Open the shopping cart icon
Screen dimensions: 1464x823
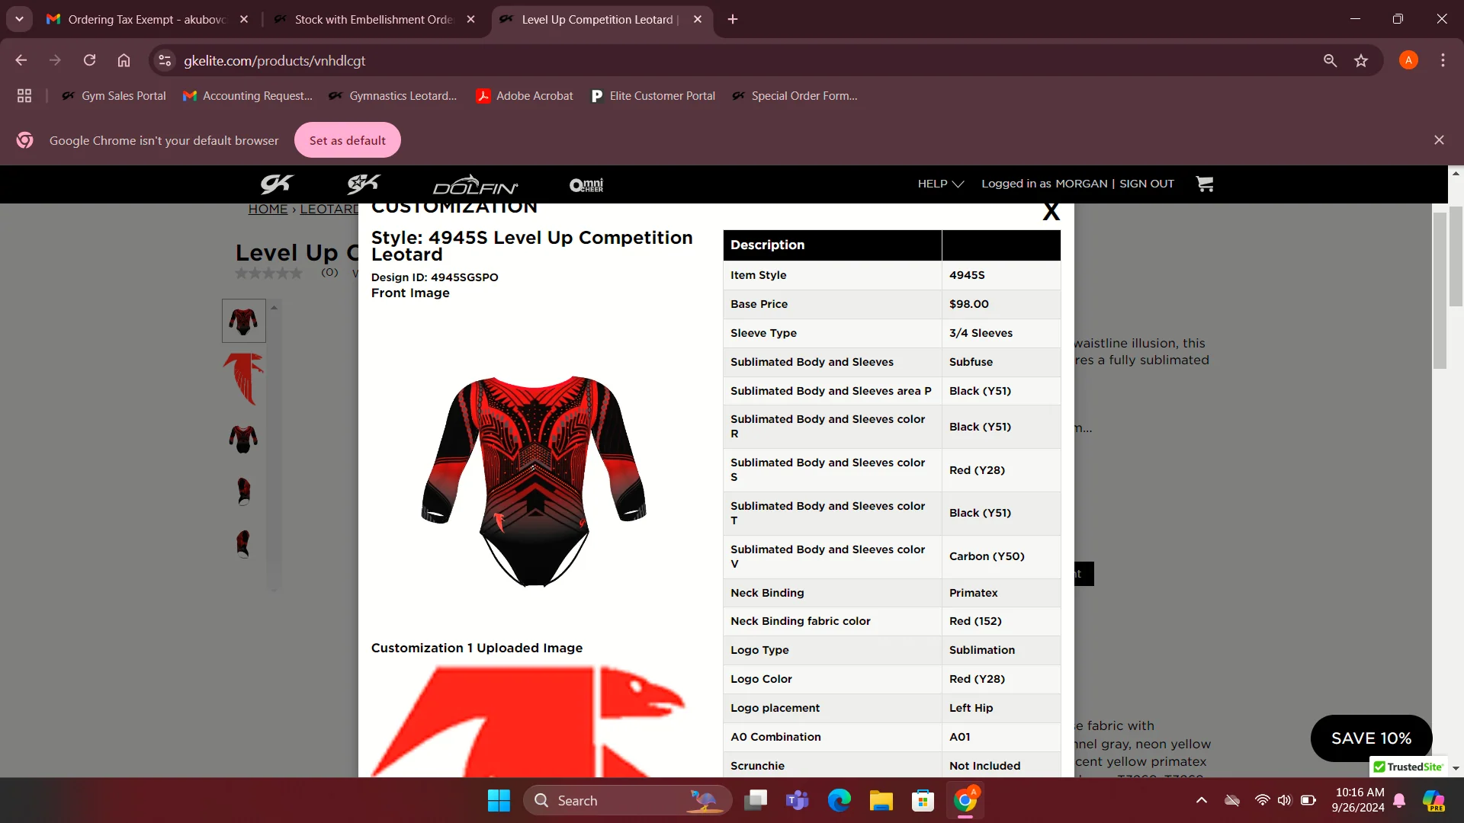click(x=1204, y=184)
